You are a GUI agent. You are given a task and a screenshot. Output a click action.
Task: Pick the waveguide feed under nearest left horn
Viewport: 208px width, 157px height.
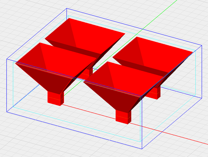point(56,98)
